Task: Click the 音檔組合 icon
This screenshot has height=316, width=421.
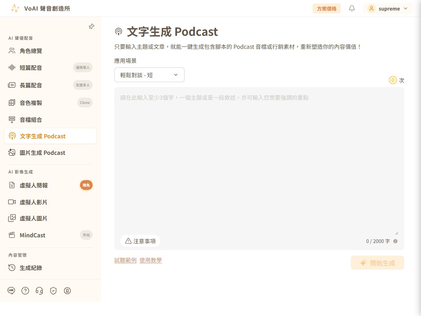Action: 12,120
